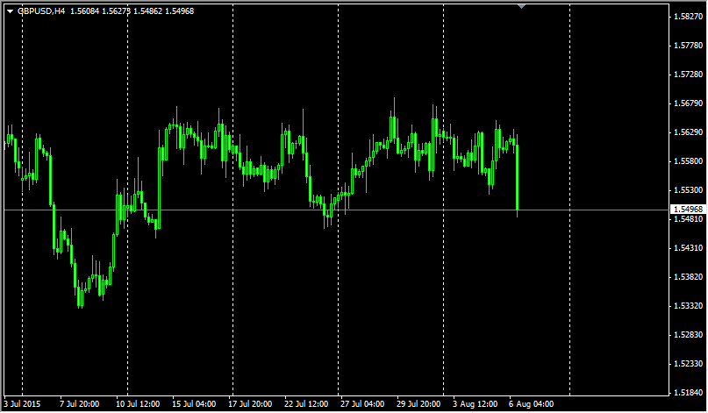Click the 1.55300 price scale label
Screen dimensions: 708x413
[688, 190]
